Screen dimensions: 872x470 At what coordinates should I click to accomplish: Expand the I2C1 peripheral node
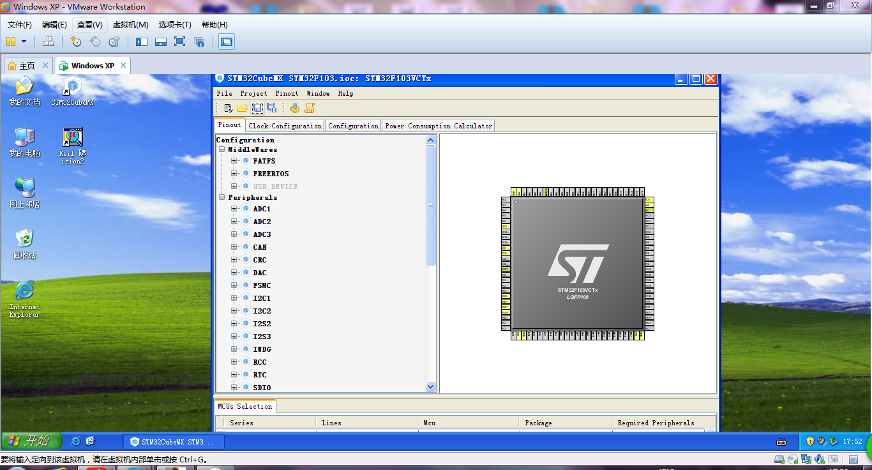pyautogui.click(x=234, y=298)
